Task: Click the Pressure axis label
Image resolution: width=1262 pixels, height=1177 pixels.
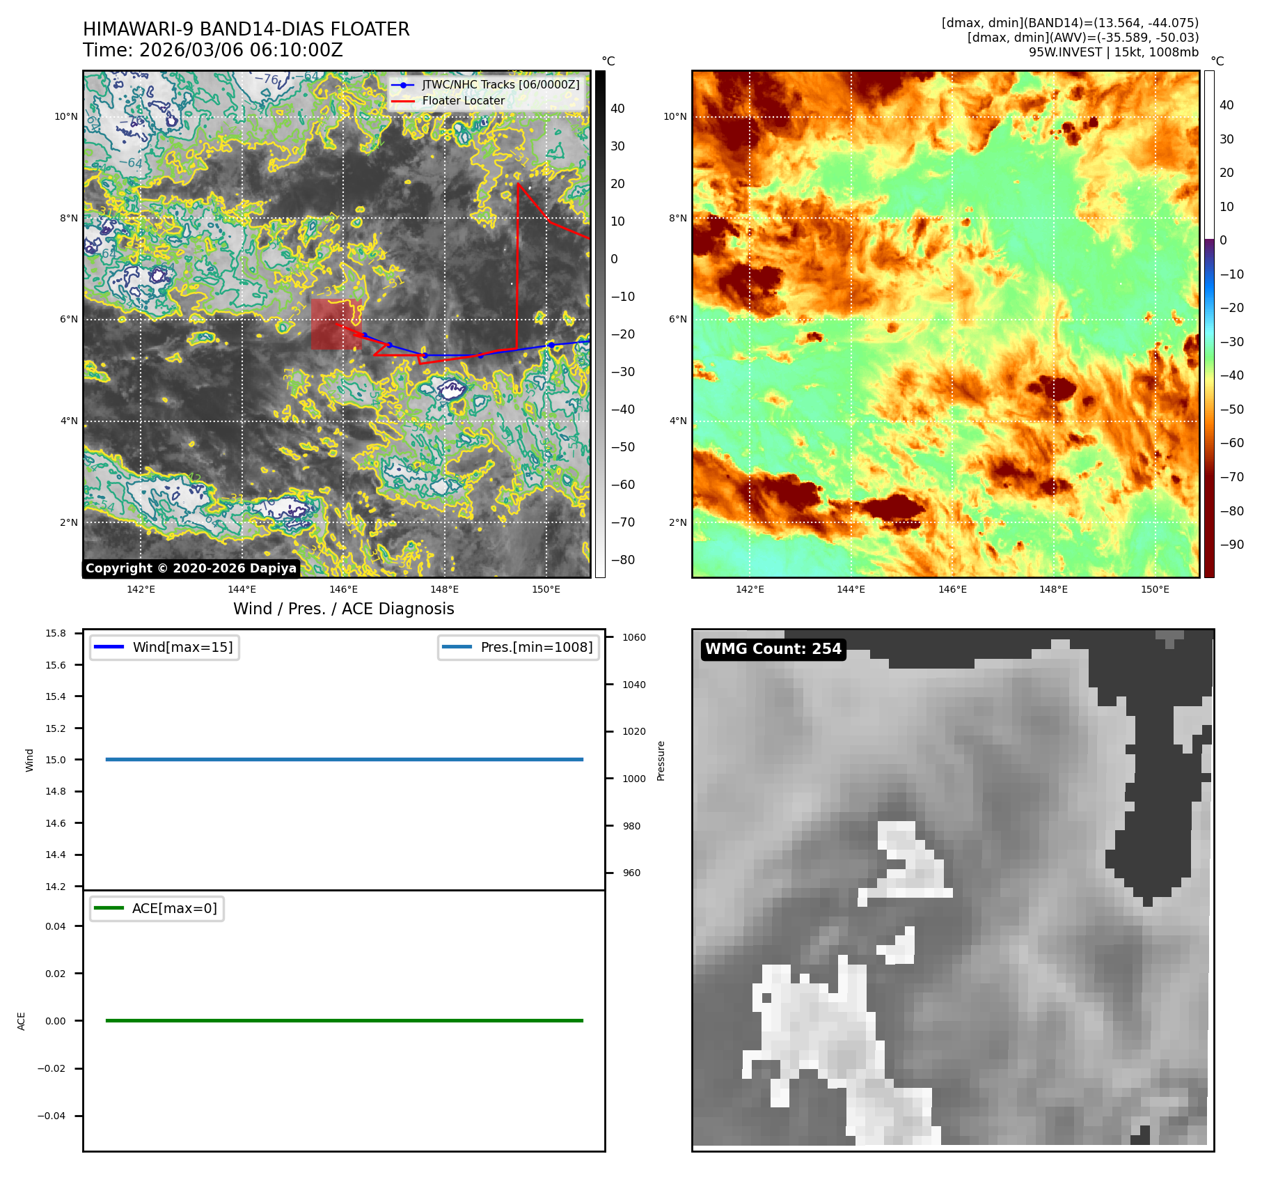Action: pos(661,761)
